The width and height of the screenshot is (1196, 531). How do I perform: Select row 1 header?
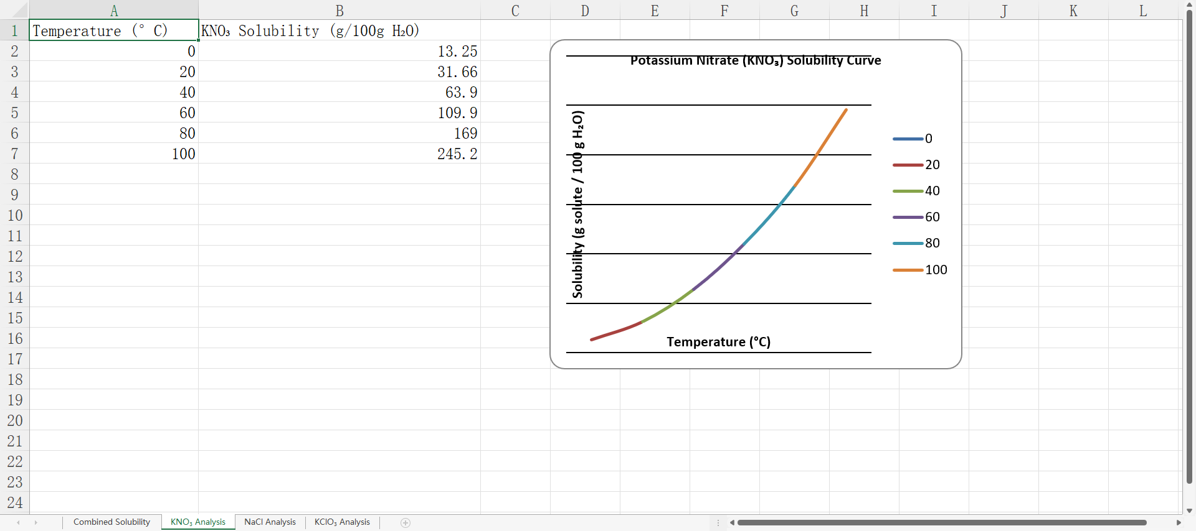(x=14, y=30)
